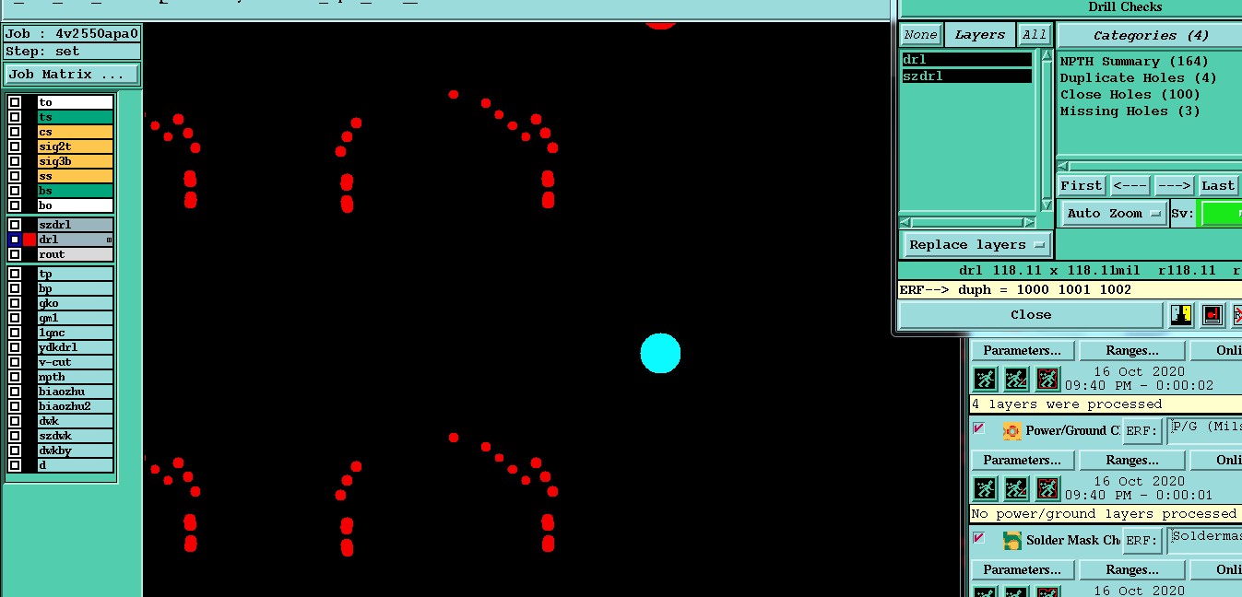1242x597 pixels.
Task: Click the Soldermask ERF text field
Action: 1205,540
